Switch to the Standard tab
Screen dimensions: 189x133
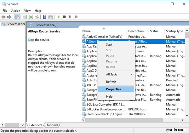[x=52, y=125]
